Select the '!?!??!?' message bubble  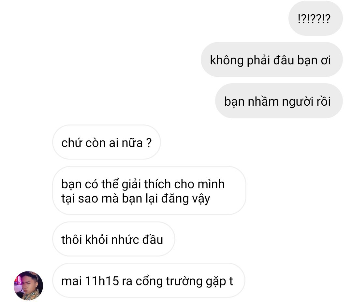coord(315,18)
